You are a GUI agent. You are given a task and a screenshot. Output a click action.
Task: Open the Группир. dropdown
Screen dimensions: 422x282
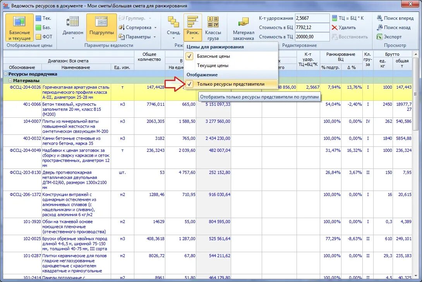(135, 18)
